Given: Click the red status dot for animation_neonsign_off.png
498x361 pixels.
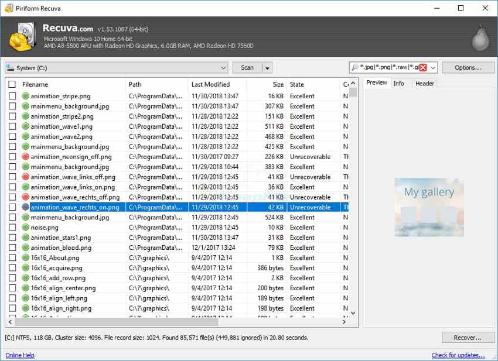Looking at the screenshot, I should pyautogui.click(x=25, y=156).
